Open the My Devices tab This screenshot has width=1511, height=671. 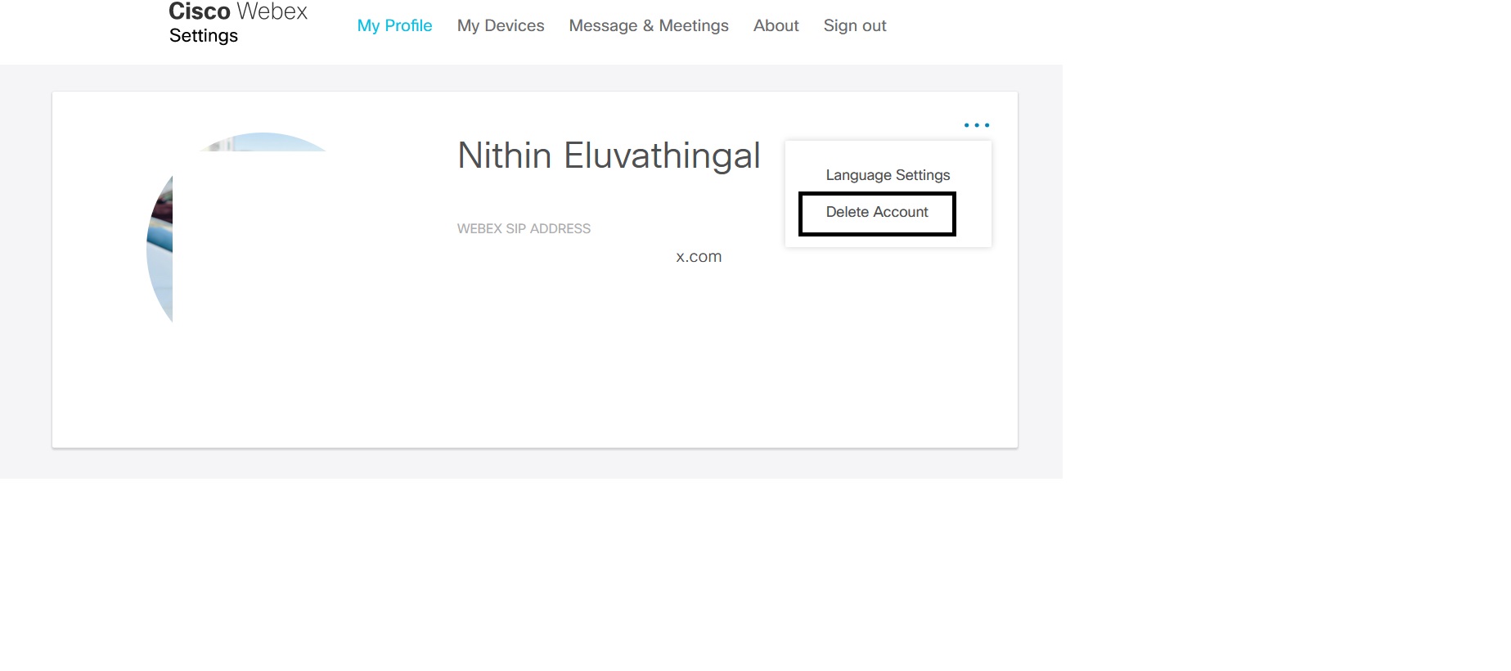pyautogui.click(x=500, y=26)
